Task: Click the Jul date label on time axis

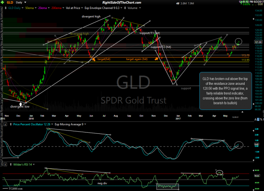Action: [x=104, y=116]
